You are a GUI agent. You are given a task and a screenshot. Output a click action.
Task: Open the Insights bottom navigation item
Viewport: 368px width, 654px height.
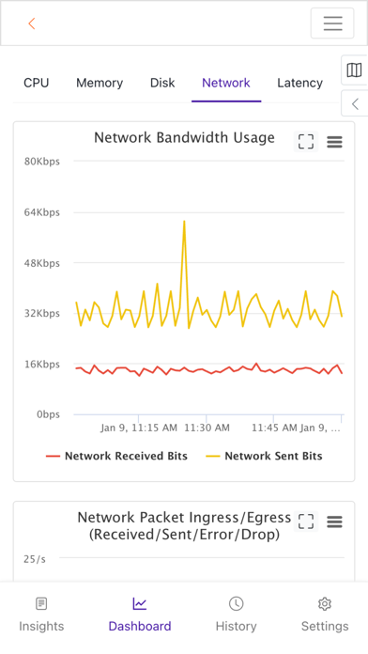click(x=41, y=615)
